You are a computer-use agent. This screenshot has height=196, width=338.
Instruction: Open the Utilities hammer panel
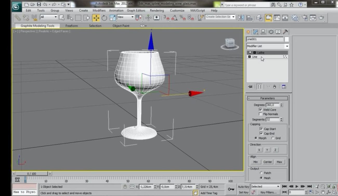coord(285,32)
